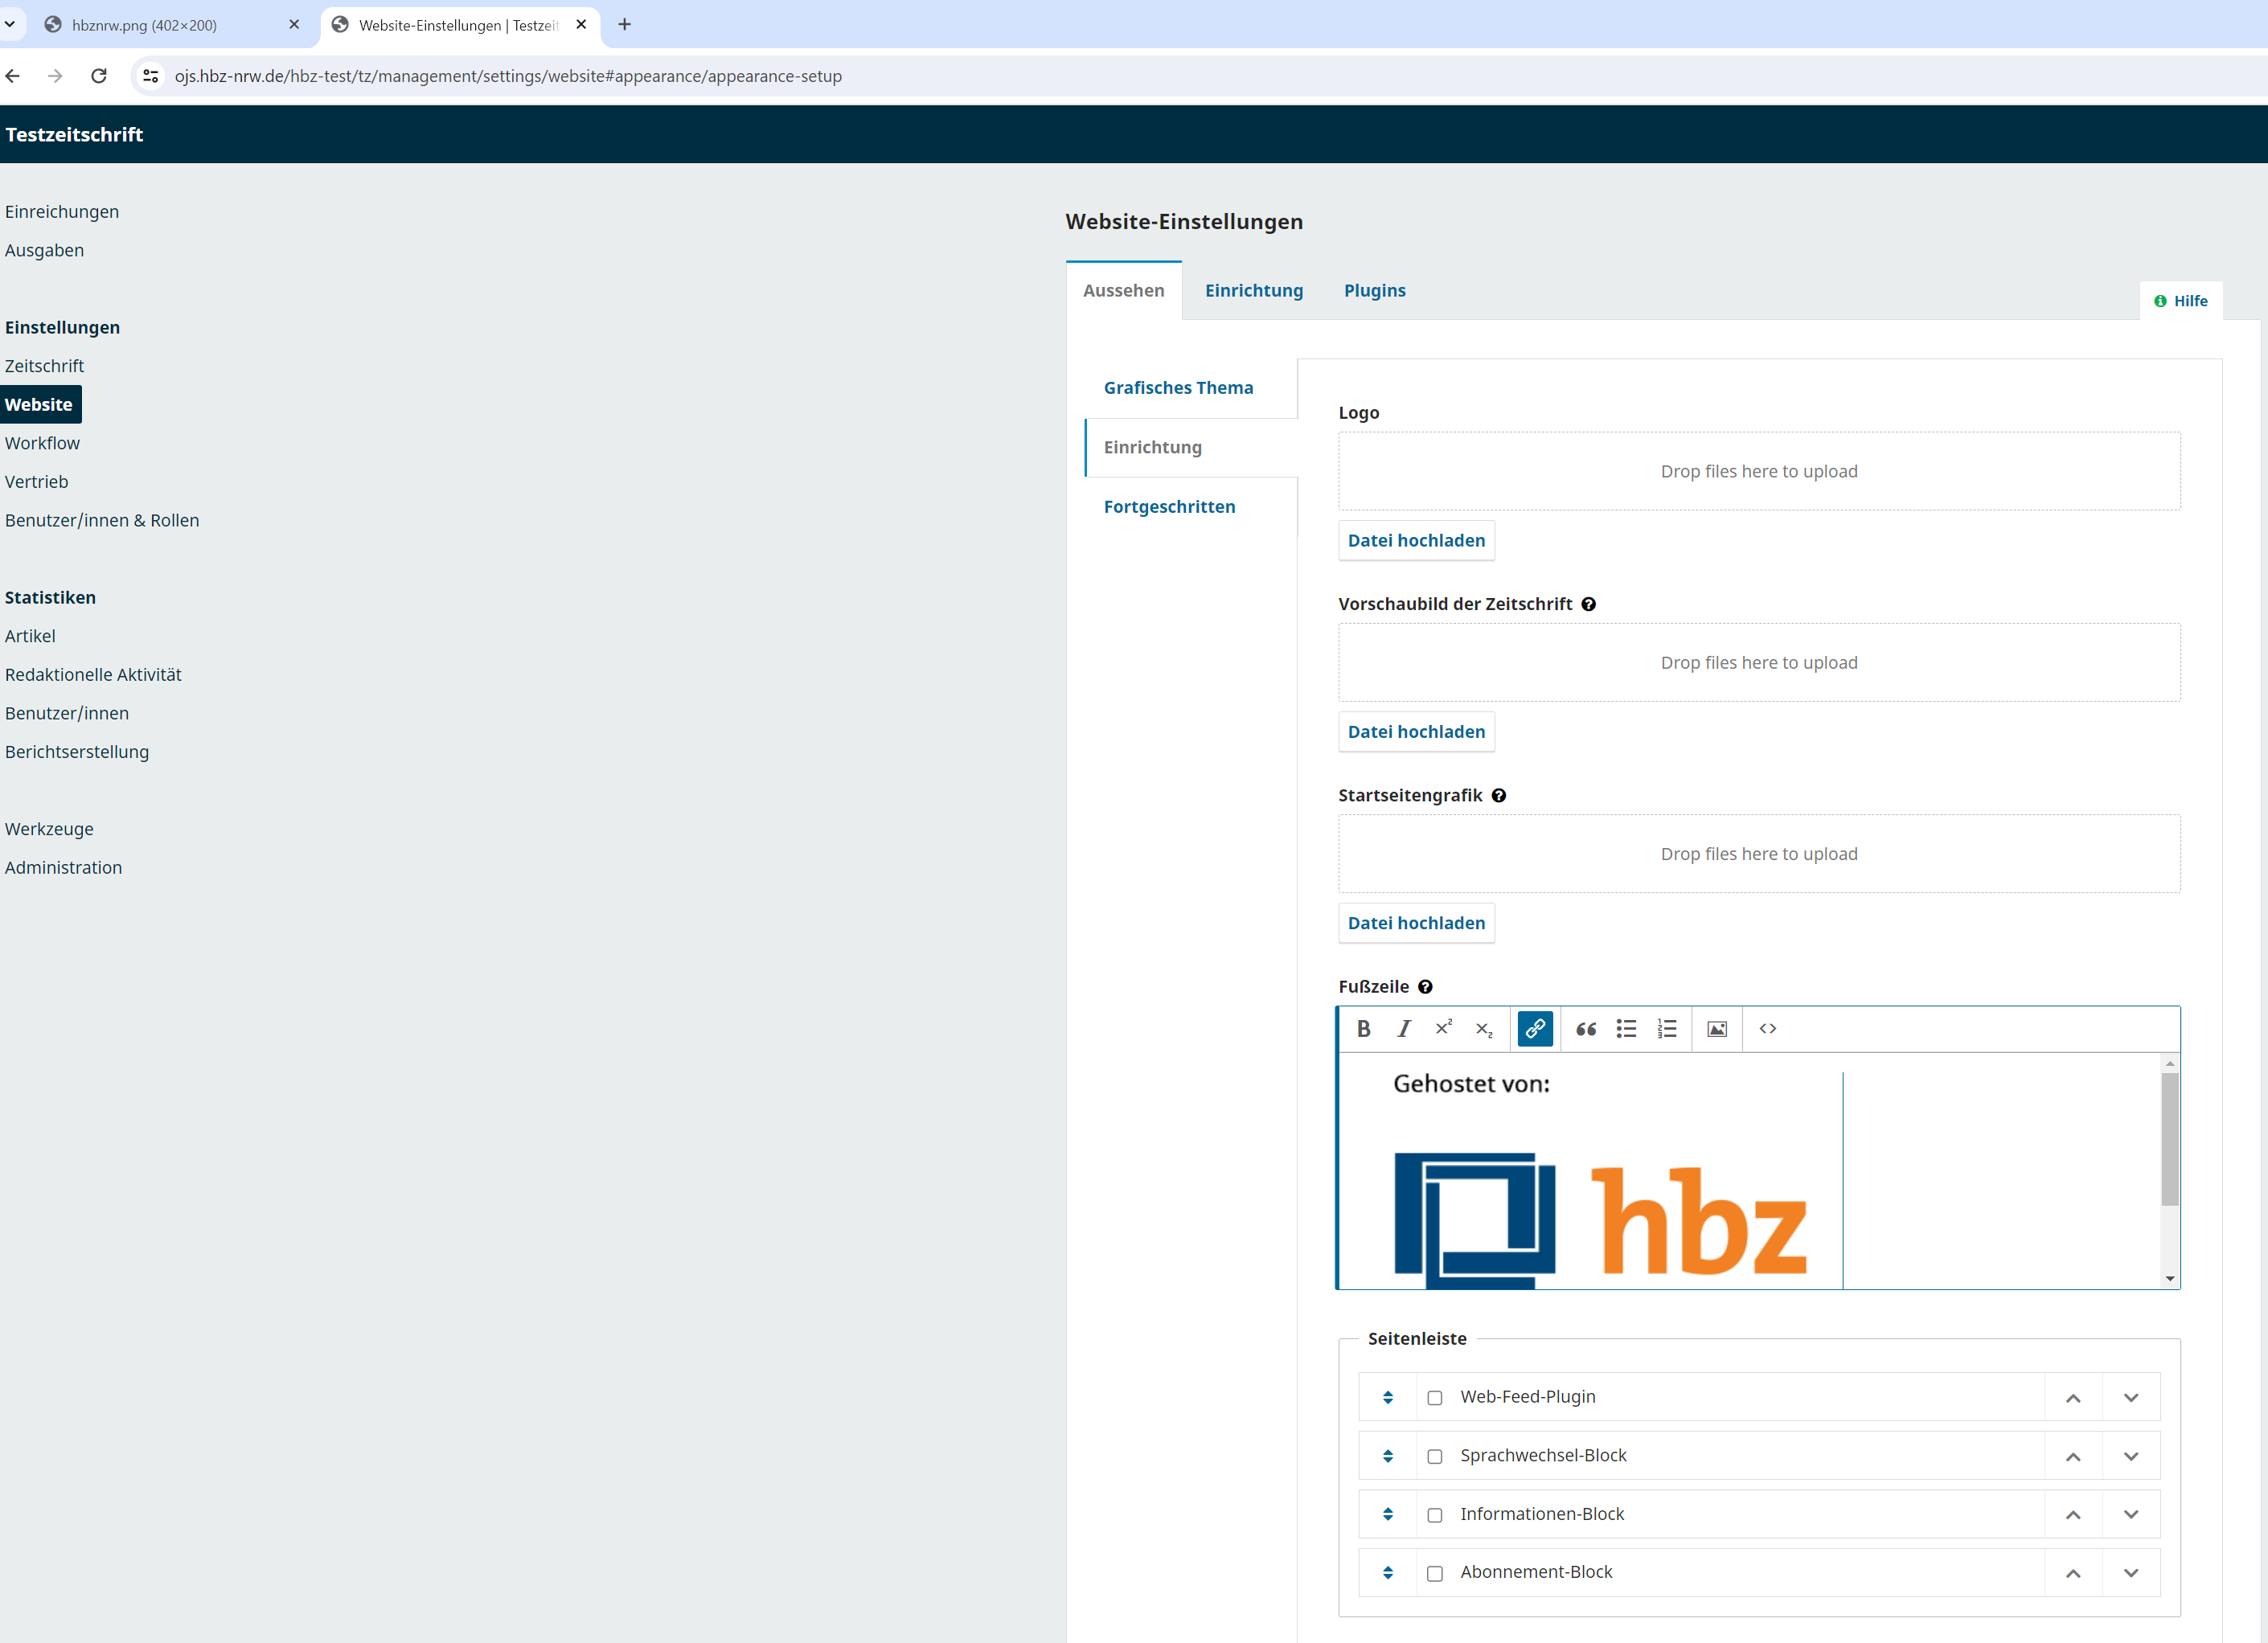2268x1643 pixels.
Task: Open source code view in editor
Action: [x=1767, y=1028]
